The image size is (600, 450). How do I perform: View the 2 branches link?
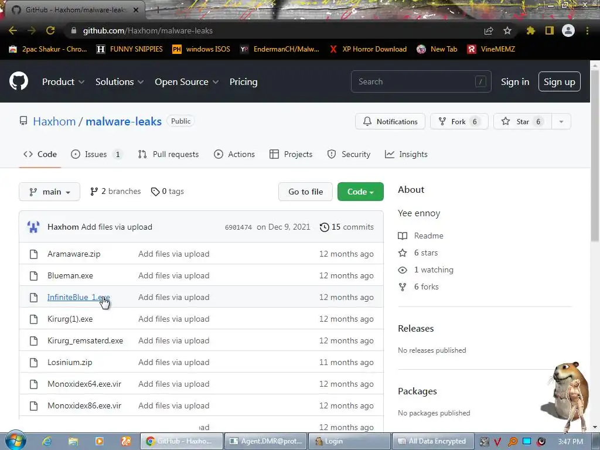[115, 192]
